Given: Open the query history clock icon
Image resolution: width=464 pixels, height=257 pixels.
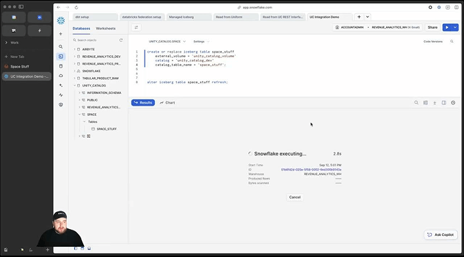Looking at the screenshot, I should 453,103.
